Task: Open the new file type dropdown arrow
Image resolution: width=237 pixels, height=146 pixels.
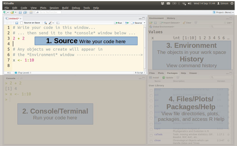Action: pos(8,12)
